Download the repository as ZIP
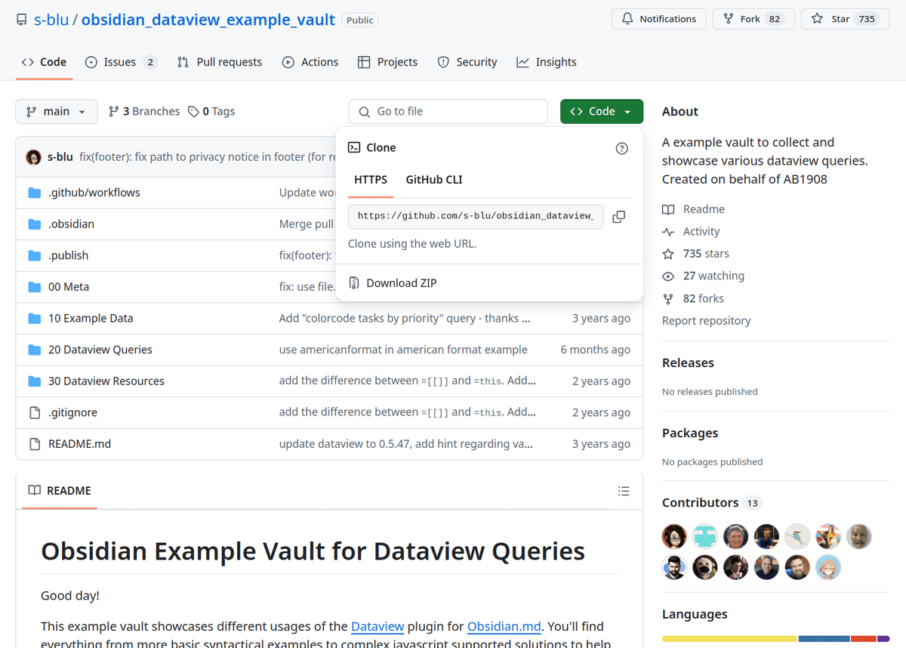Viewport: 906px width, 648px height. click(400, 282)
